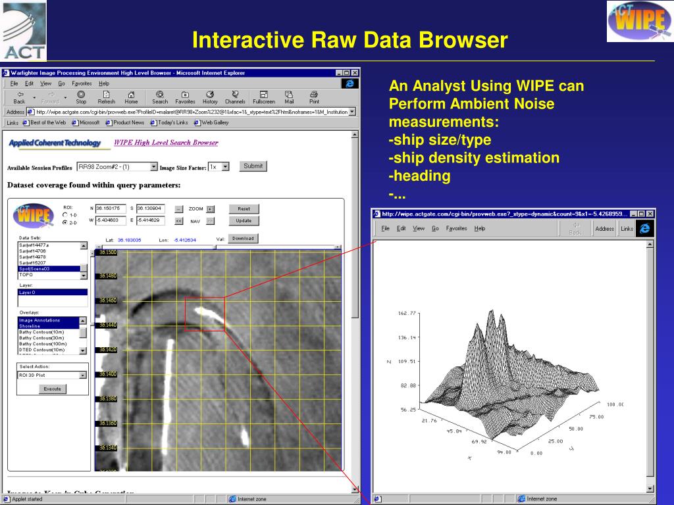Viewport: 674px width, 505px height.
Task: Select DTED Contours(10m) overlay
Action: coord(49,350)
